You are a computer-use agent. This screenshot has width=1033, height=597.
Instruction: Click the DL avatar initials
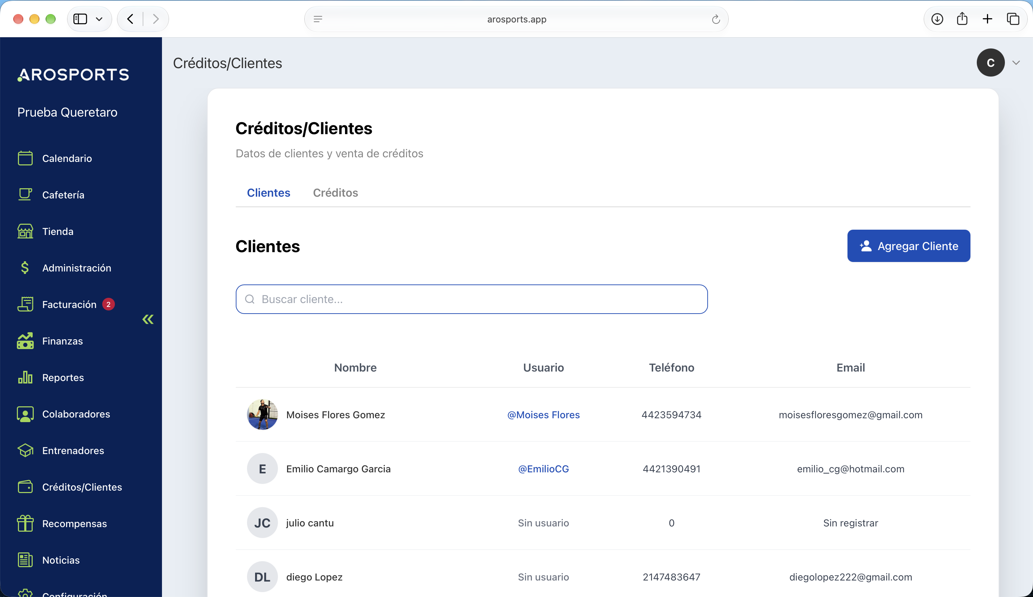click(262, 577)
